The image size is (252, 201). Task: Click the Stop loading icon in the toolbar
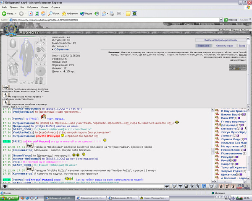click(x=31, y=14)
